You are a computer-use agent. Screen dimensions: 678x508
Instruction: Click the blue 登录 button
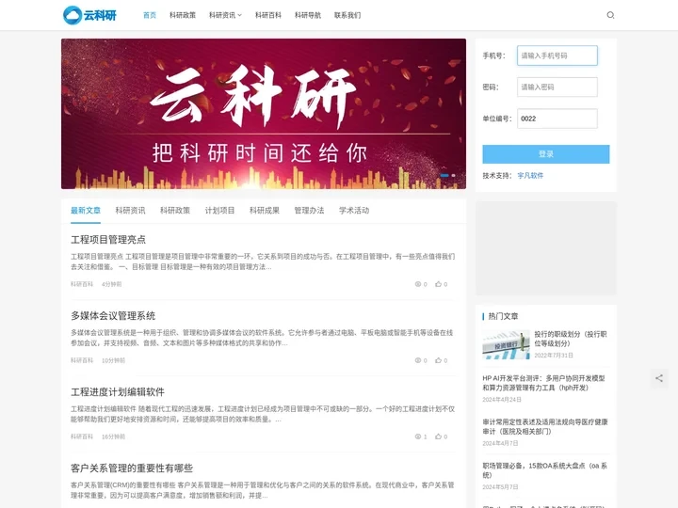546,154
